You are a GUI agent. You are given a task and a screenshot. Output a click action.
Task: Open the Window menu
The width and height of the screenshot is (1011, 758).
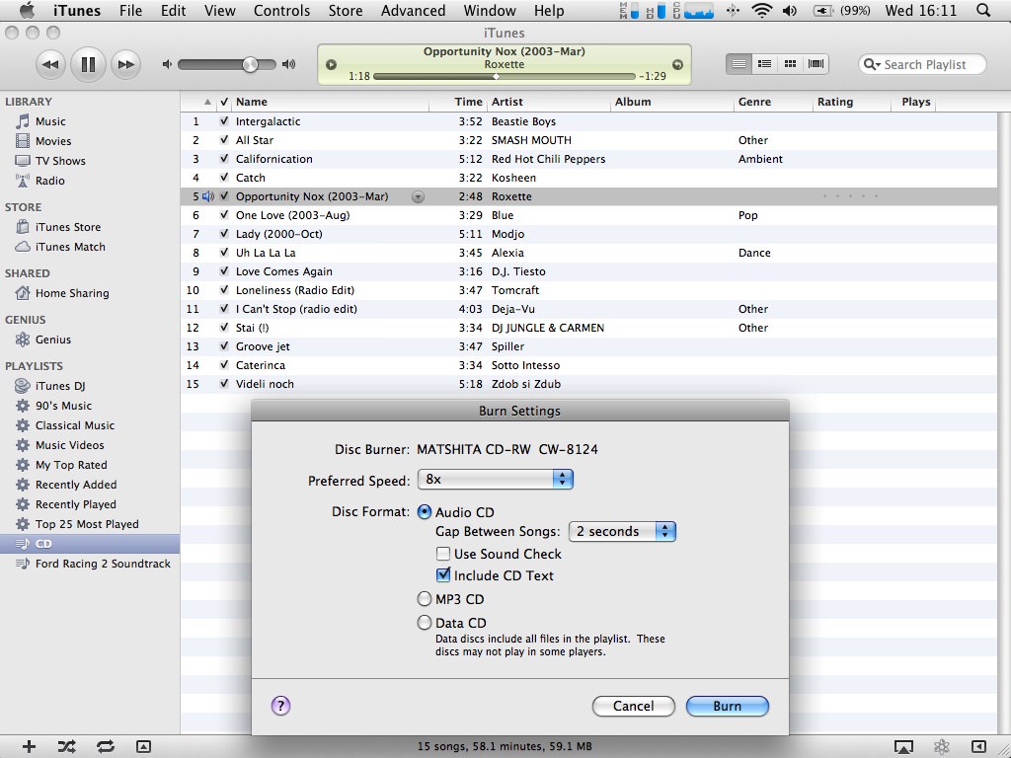pyautogui.click(x=490, y=11)
